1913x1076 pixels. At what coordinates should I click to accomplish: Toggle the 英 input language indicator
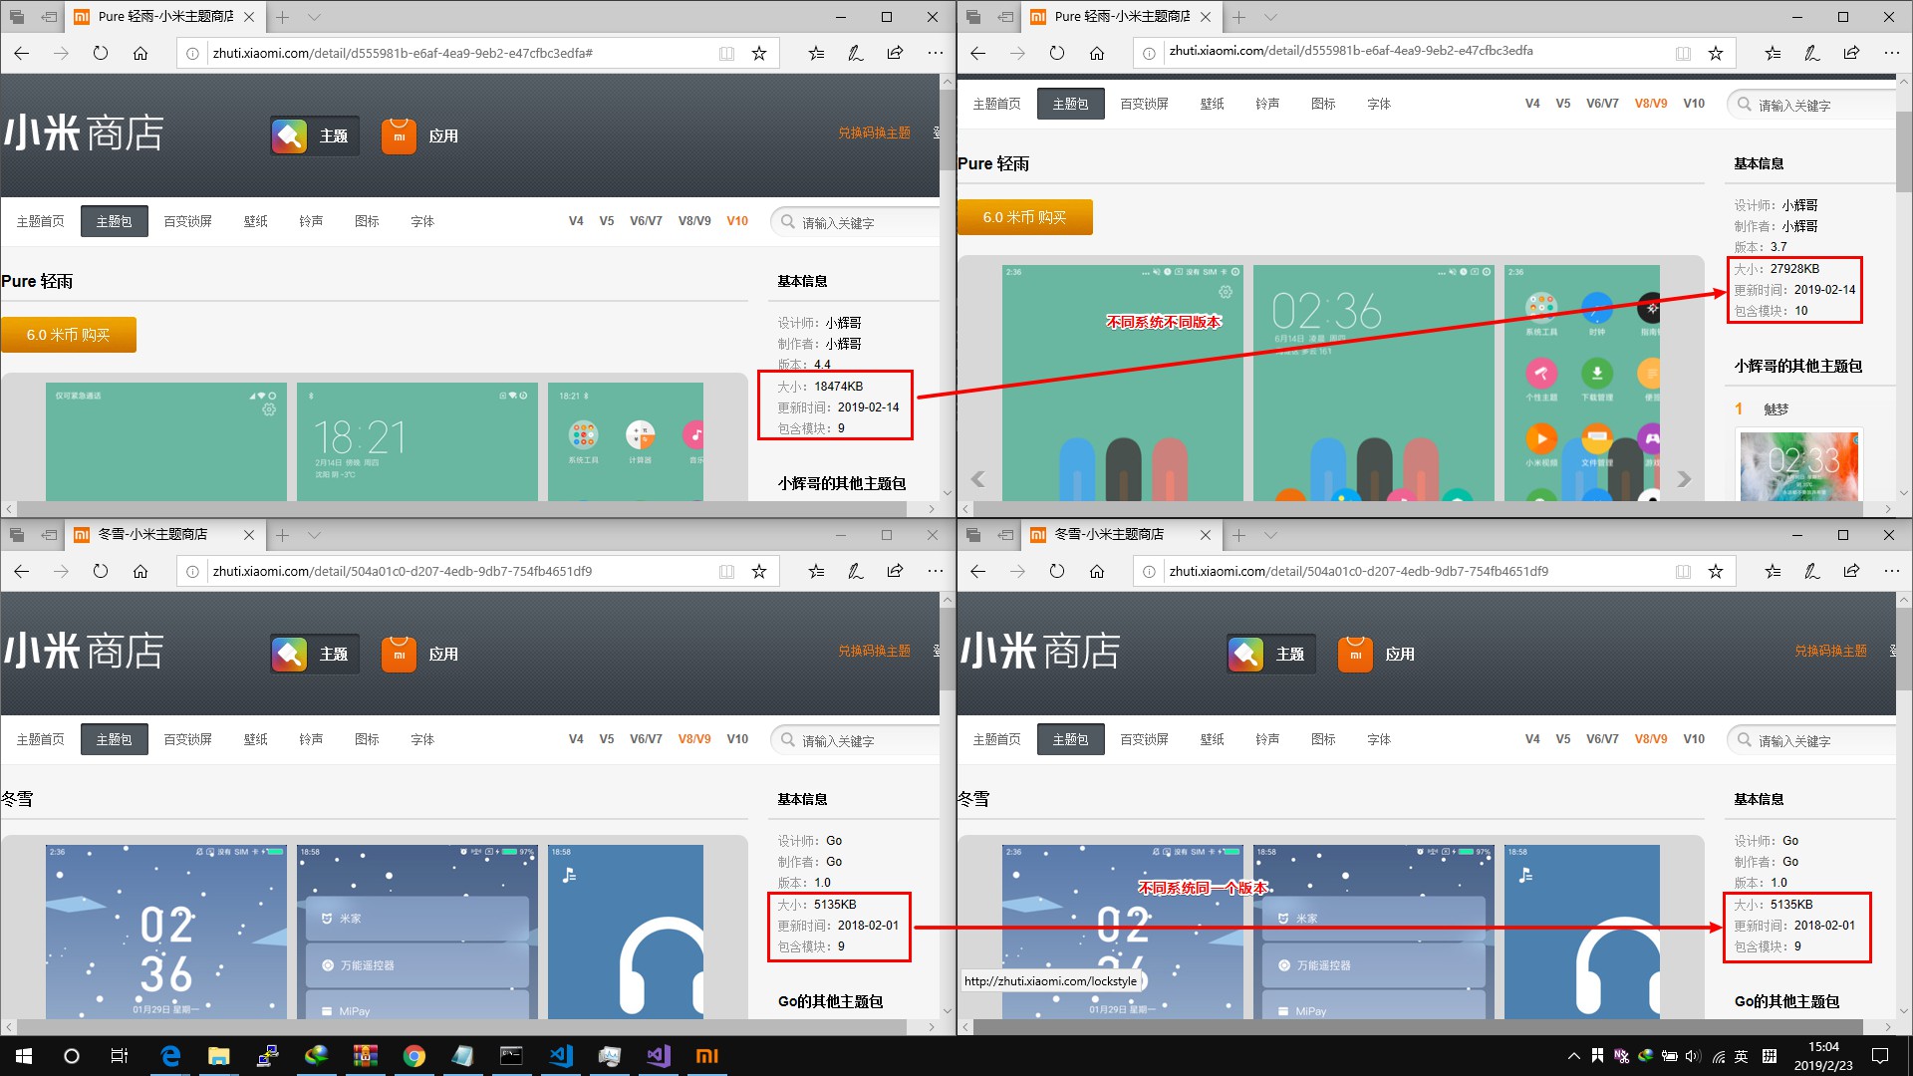[1741, 1056]
